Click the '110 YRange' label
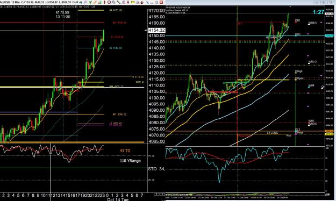The height and width of the screenshot is (201, 336). pos(130,161)
